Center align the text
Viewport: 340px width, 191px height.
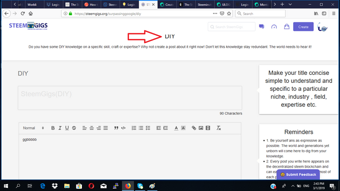pyautogui.click(x=92, y=128)
